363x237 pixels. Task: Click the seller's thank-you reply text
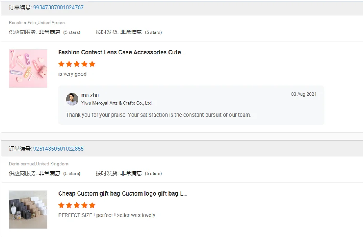pyautogui.click(x=159, y=115)
